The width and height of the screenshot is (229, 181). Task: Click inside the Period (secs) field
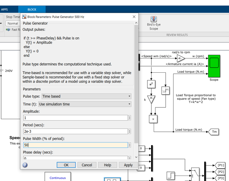(x=74, y=131)
